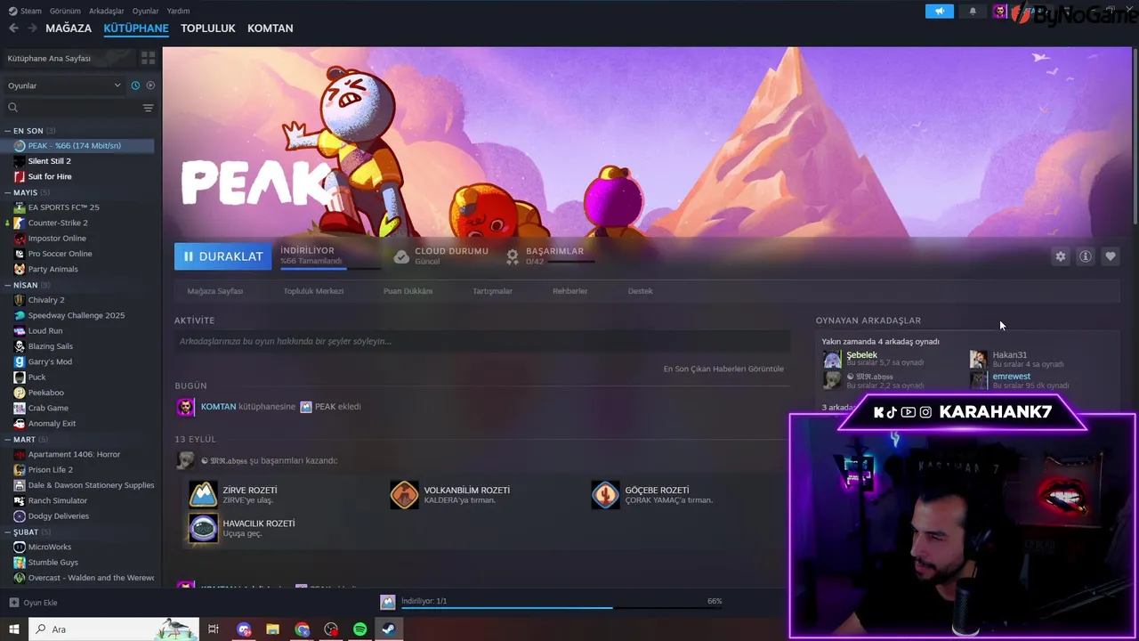Open the Yardım menu
Image resolution: width=1139 pixels, height=641 pixels.
[x=178, y=11]
